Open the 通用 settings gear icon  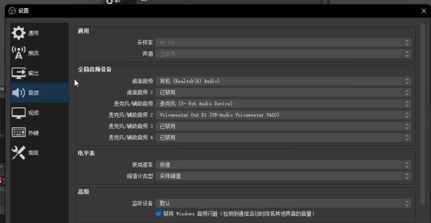coord(18,33)
